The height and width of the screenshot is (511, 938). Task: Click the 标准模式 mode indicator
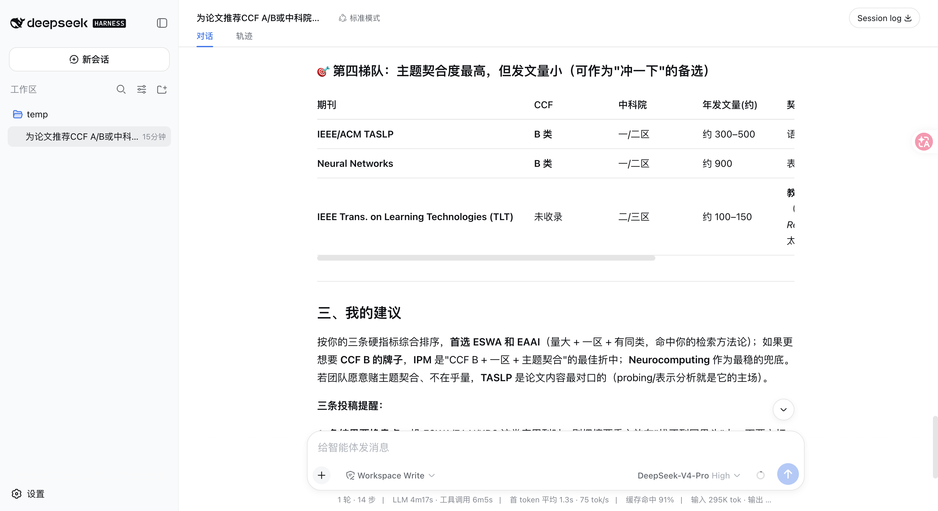(359, 18)
